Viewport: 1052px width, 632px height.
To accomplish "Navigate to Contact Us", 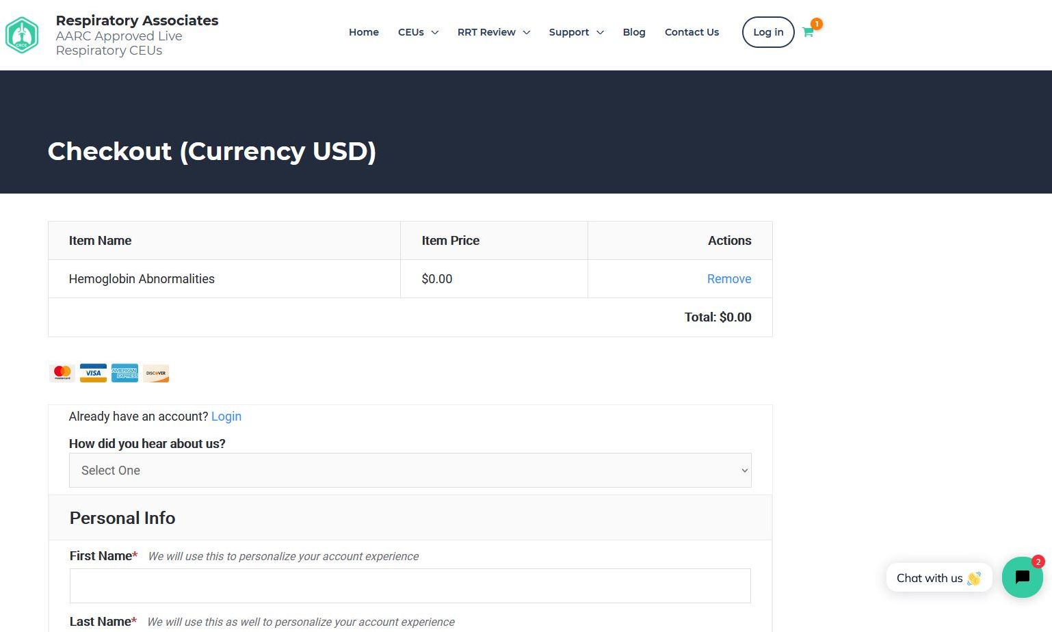I will tap(692, 32).
